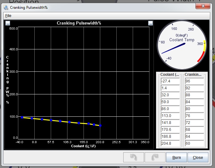Click the cranking value 68 field

click(x=194, y=130)
